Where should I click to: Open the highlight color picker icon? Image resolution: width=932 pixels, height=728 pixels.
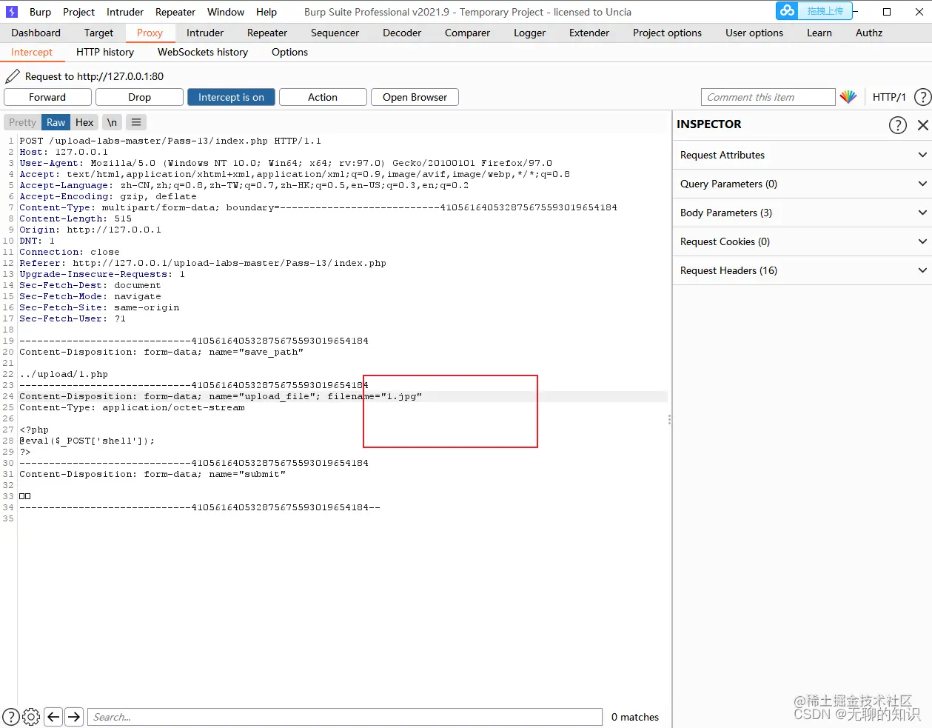848,97
